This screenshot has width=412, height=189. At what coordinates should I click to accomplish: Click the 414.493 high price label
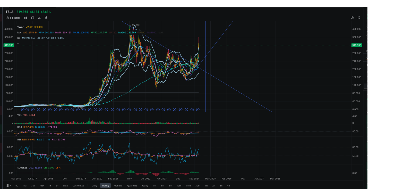pyautogui.click(x=136, y=25)
